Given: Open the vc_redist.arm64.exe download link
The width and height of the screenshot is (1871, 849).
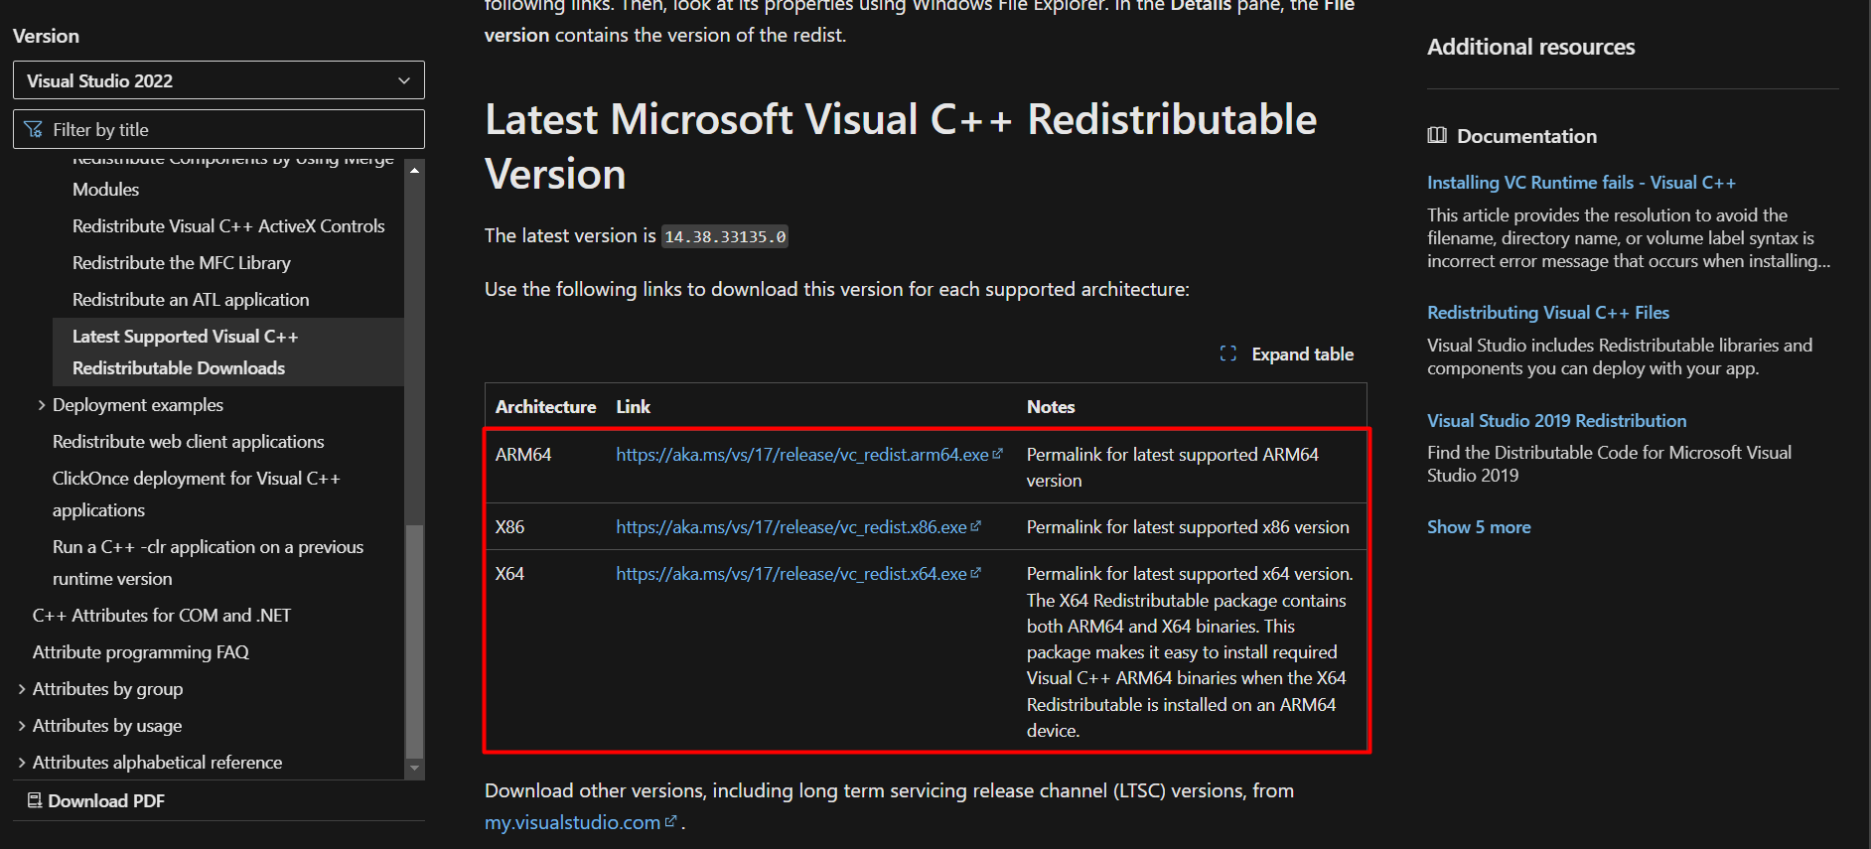Looking at the screenshot, I should point(802,455).
